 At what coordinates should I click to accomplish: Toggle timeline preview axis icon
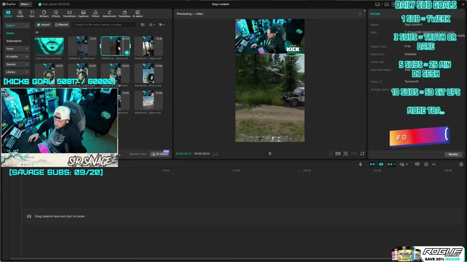(x=402, y=164)
